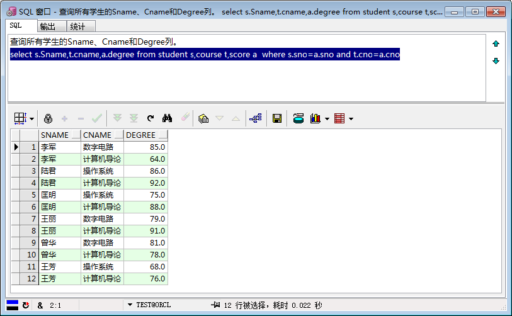Viewport: 512px width, 316px height.
Task: Click the CNAME column header
Action: 102,135
